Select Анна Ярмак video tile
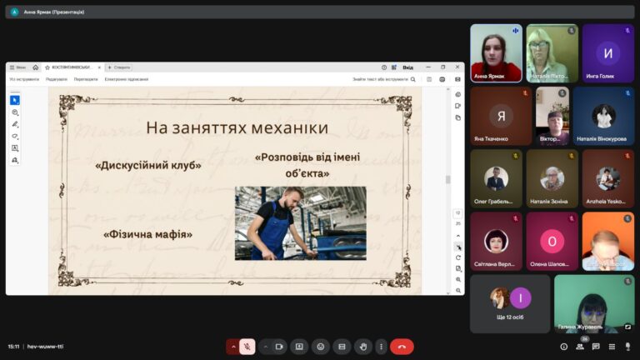 (496, 53)
